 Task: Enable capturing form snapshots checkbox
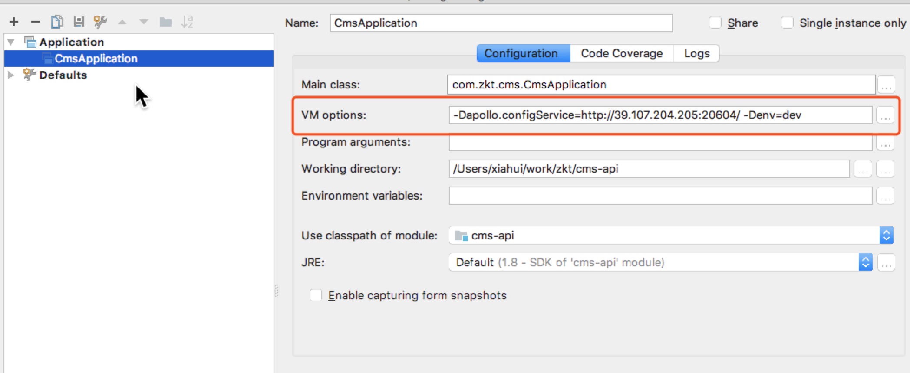(316, 295)
